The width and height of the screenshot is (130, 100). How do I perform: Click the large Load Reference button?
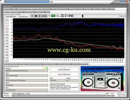click(x=64, y=70)
